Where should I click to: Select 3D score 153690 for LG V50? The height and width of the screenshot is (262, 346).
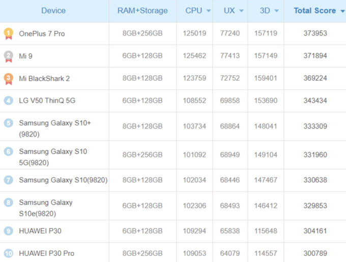point(266,101)
